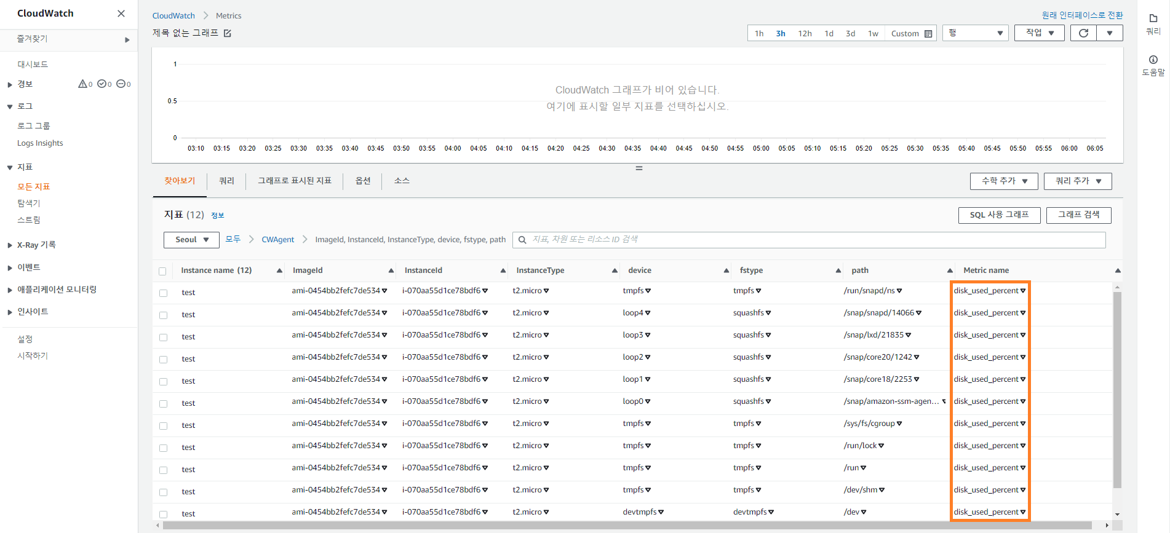Open CloudWatch breadcrumb link
The image size is (1170, 533).
(173, 16)
